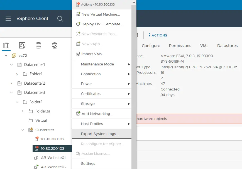Collapse the vc72 tree node

tap(6, 56)
